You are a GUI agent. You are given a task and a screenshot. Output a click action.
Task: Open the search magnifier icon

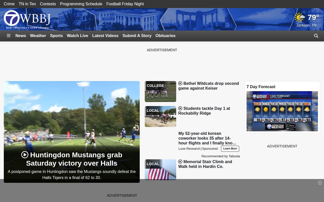pos(316,36)
